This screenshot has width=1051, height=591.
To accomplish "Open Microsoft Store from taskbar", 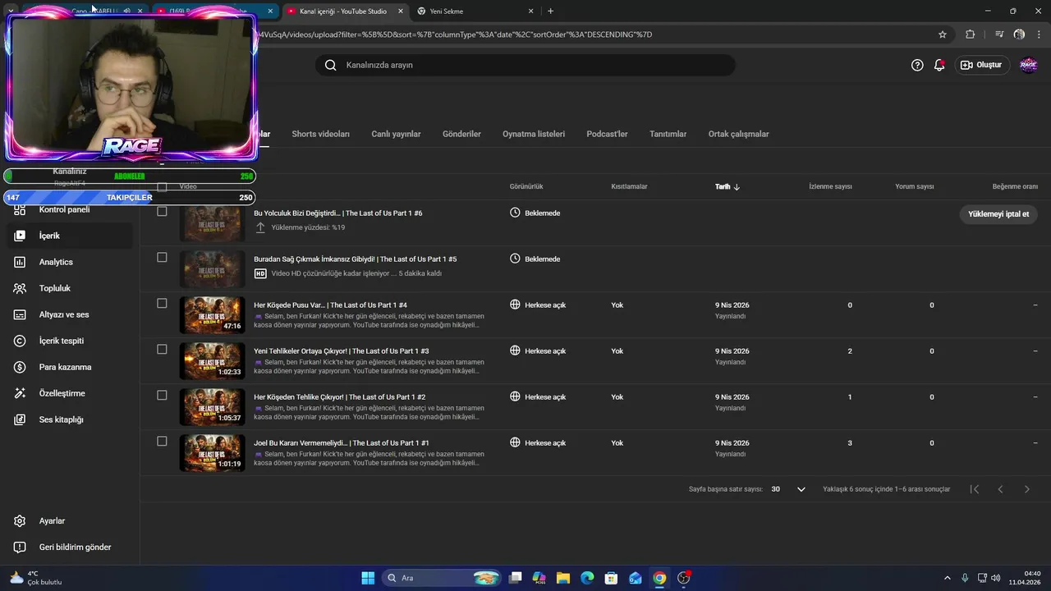I will click(611, 578).
